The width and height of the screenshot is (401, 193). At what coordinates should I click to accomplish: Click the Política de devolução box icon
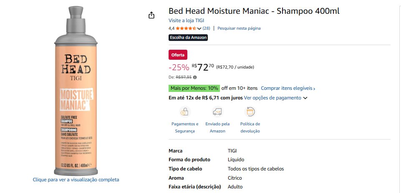250,112
